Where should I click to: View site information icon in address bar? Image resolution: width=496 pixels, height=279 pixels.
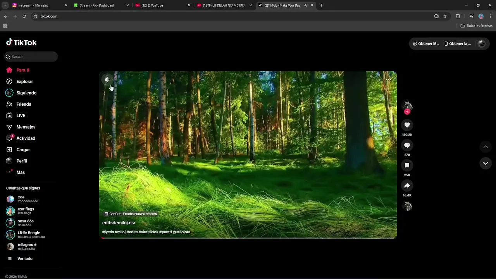pyautogui.click(x=35, y=16)
